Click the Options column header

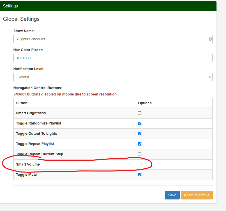click(x=145, y=103)
